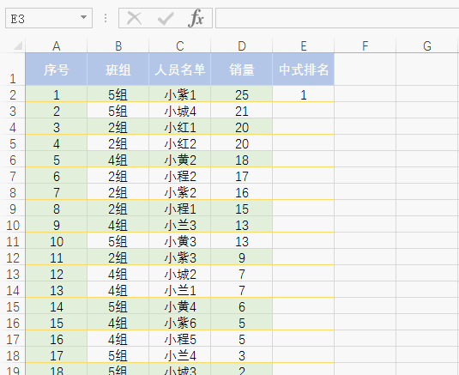Image resolution: width=459 pixels, height=375 pixels.
Task: Select row 1 header
Action: point(13,70)
